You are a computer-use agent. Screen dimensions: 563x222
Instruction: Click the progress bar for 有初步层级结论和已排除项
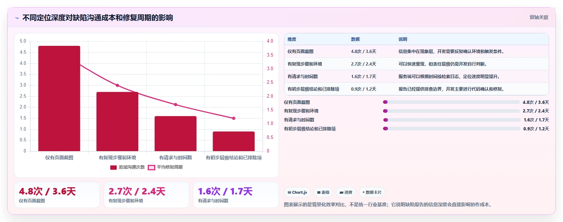[452, 129]
